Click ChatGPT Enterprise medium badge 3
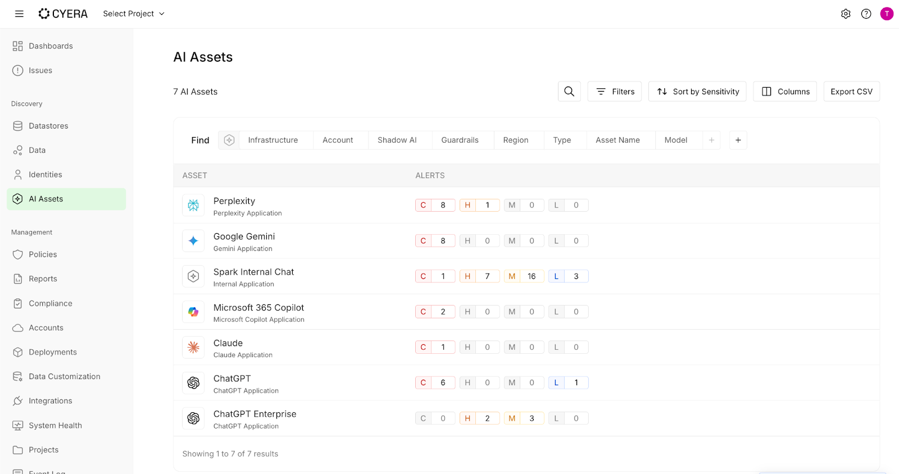Screen dimensions: 899x474 tap(524, 418)
